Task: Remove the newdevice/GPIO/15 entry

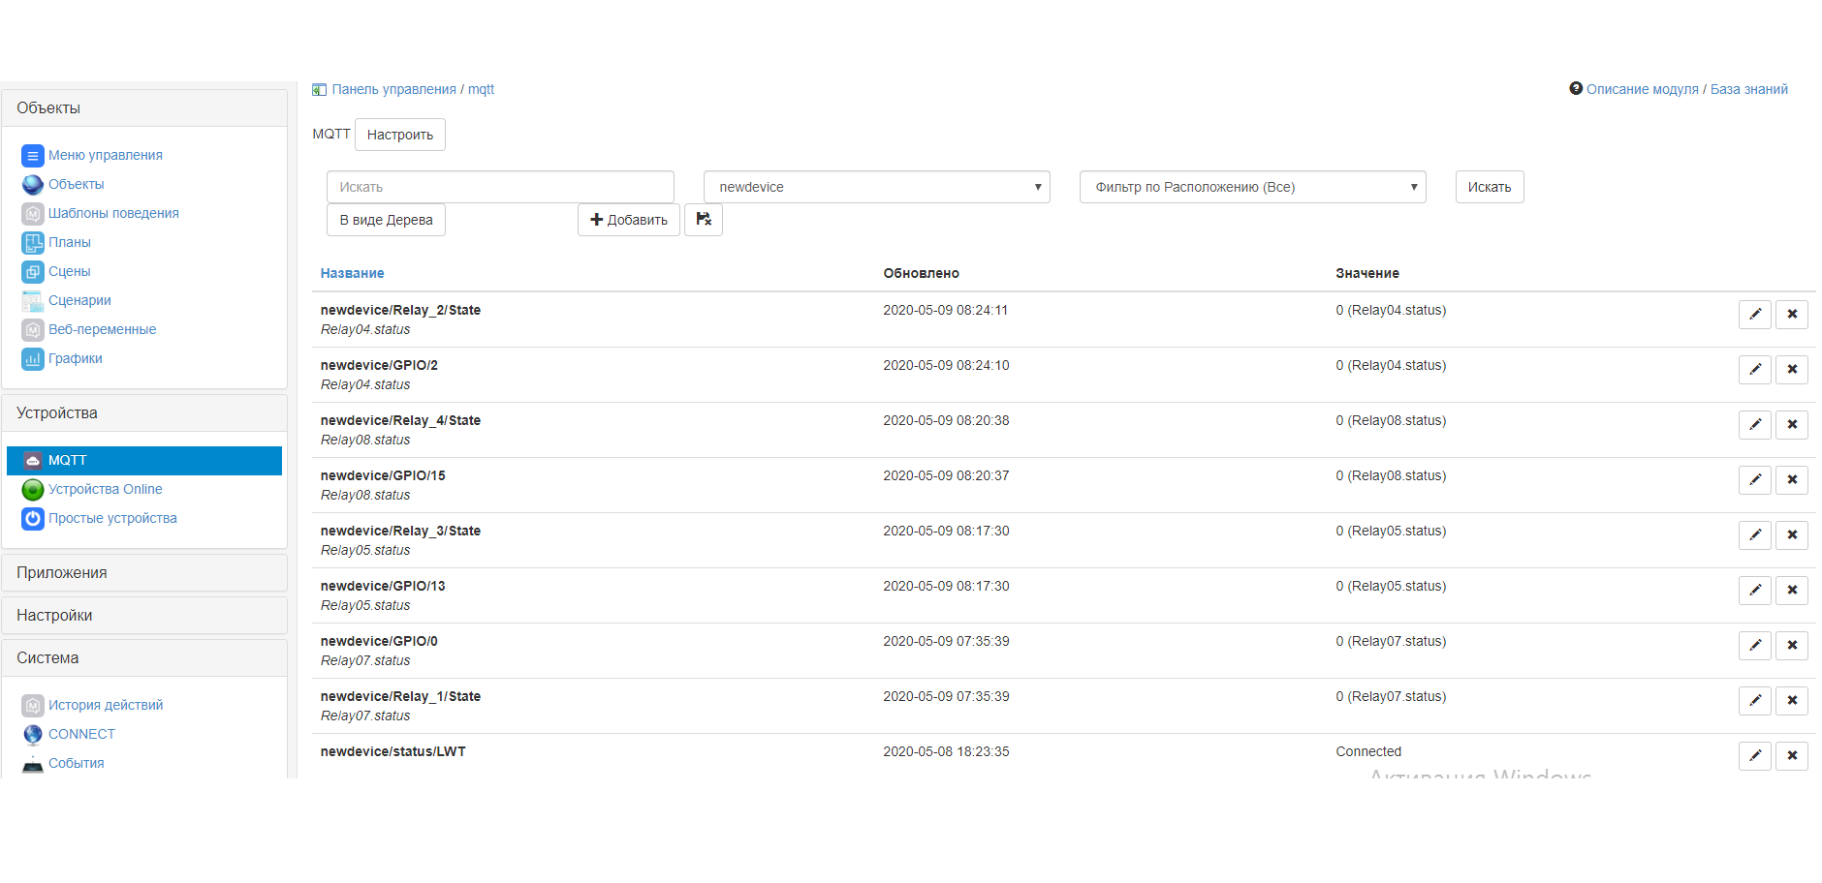Action: pyautogui.click(x=1791, y=480)
